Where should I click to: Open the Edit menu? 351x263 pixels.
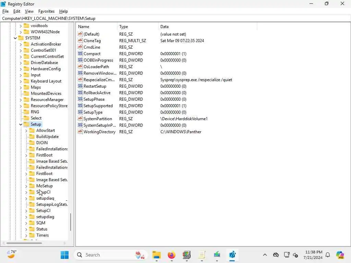pyautogui.click(x=17, y=11)
